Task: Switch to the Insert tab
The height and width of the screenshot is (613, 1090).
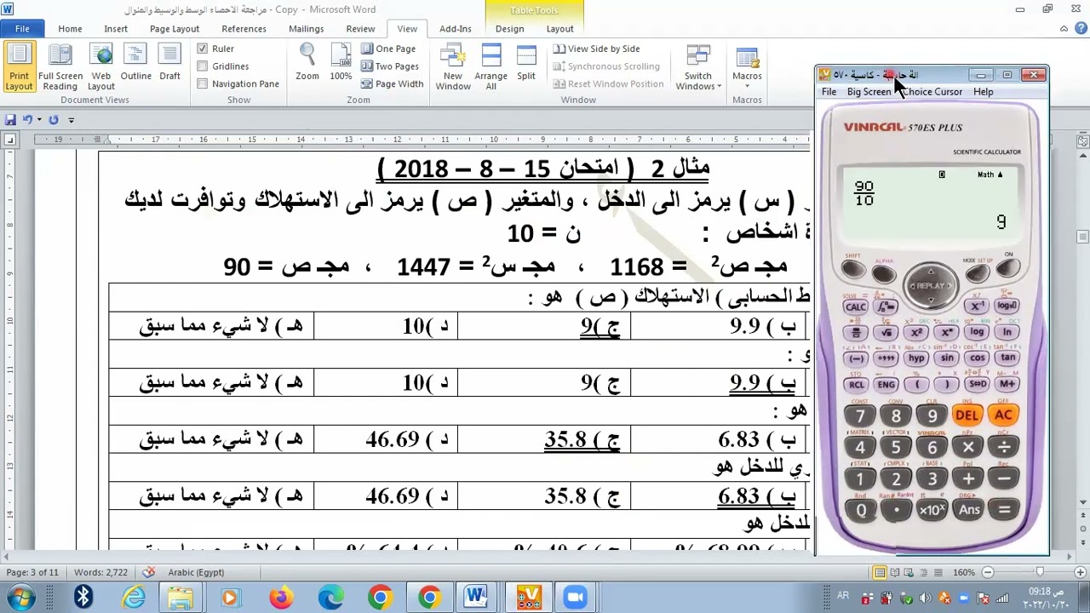Action: click(116, 29)
